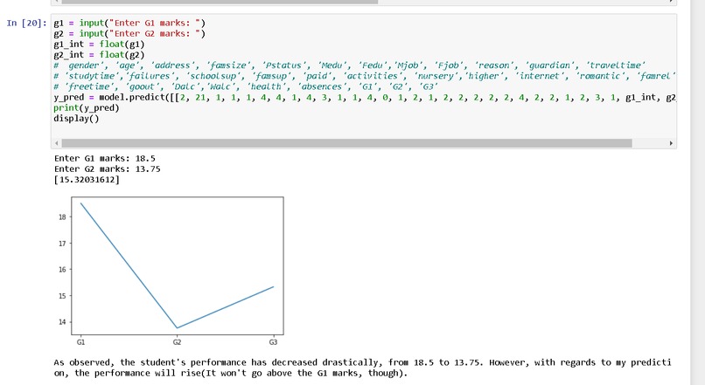
Task: Click the page vertical scrollbar on the right
Action: 697,192
